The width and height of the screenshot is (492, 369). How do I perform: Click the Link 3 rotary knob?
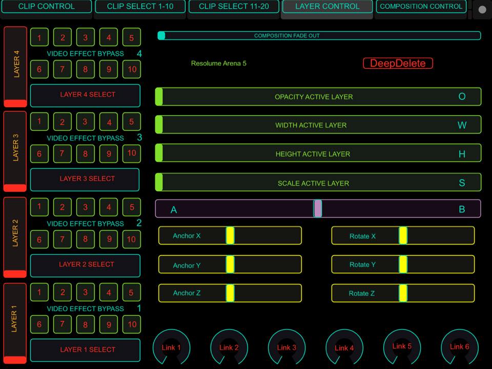[x=286, y=347]
